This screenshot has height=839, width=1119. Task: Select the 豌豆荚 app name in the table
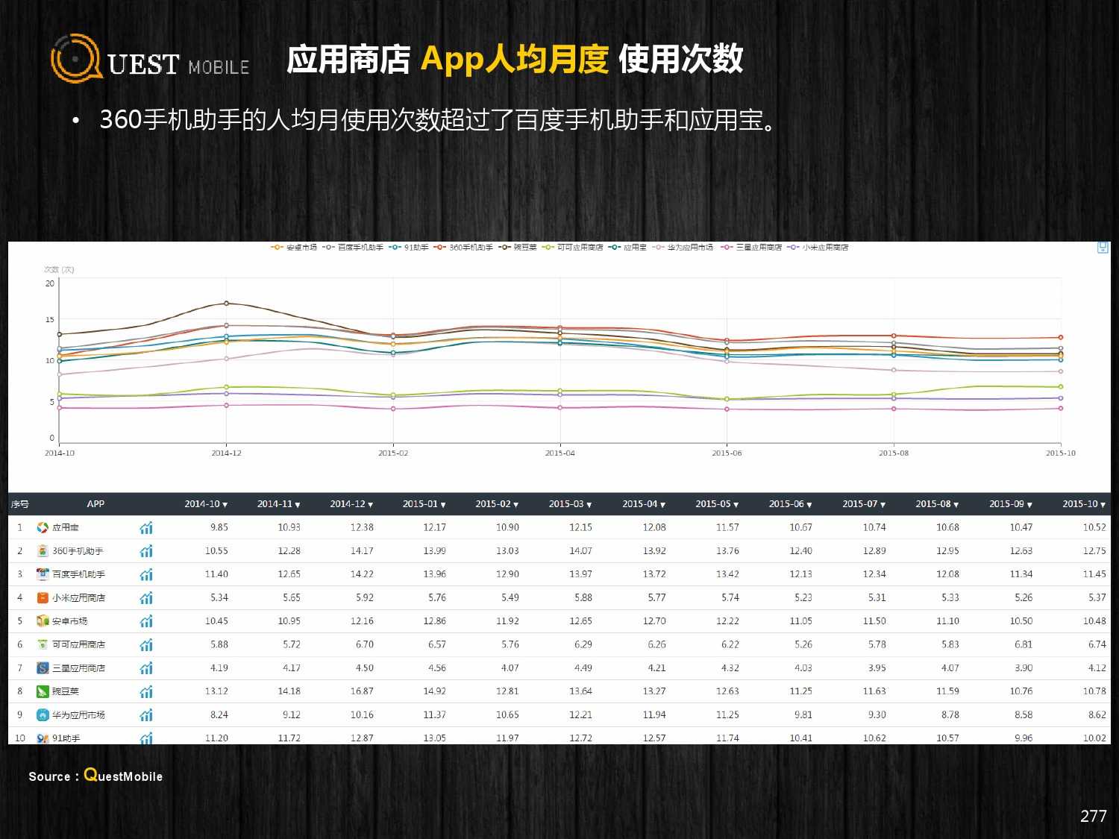click(x=65, y=691)
